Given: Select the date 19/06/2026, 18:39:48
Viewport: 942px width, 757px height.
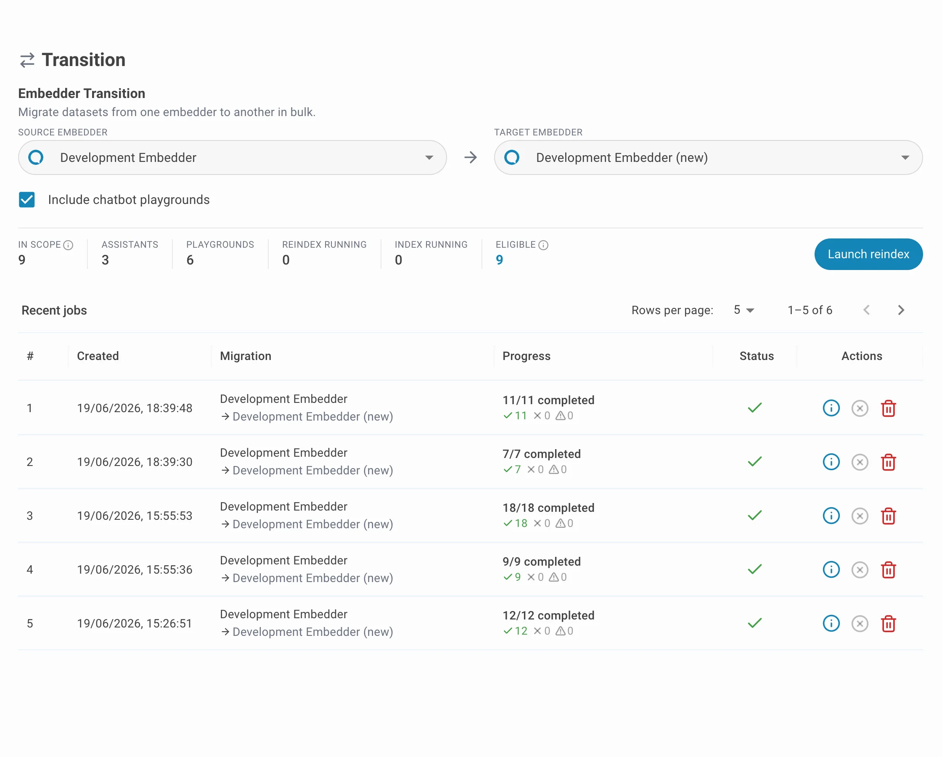Looking at the screenshot, I should (135, 408).
